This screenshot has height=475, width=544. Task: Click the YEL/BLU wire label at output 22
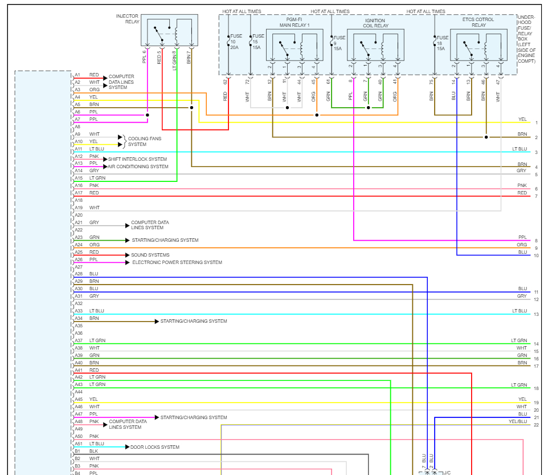(x=518, y=421)
